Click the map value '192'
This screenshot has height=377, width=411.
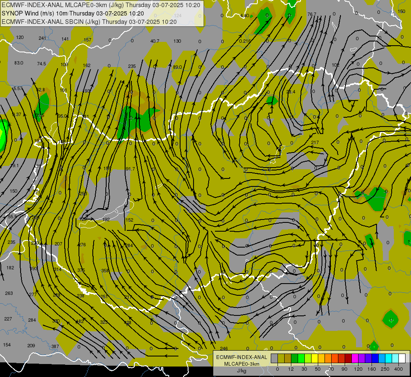point(106,219)
